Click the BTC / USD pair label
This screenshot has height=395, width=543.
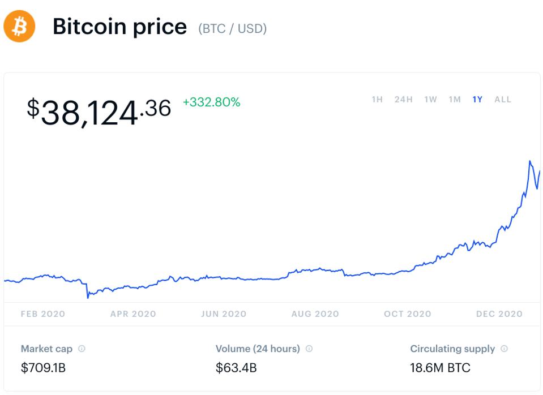232,28
